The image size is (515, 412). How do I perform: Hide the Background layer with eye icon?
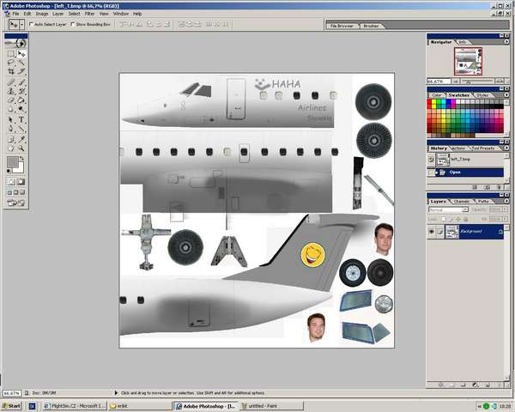(x=432, y=232)
